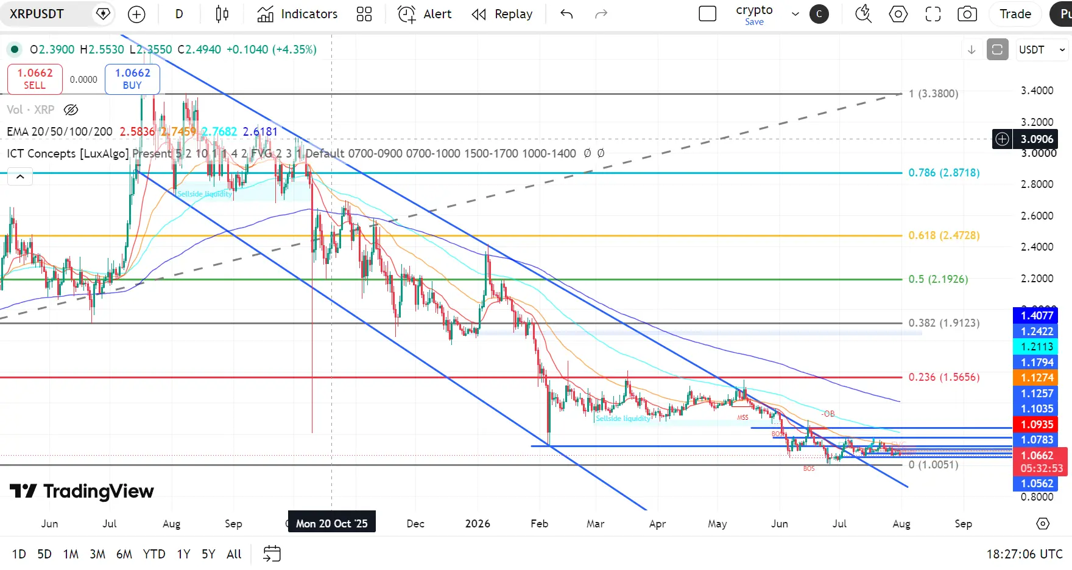Collapse the indicator legend chevron

point(20,176)
